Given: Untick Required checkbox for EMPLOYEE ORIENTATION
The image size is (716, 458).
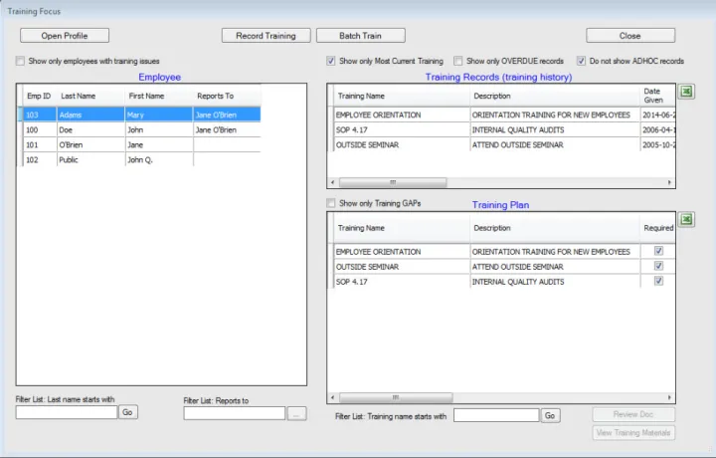Looking at the screenshot, I should [x=657, y=252].
